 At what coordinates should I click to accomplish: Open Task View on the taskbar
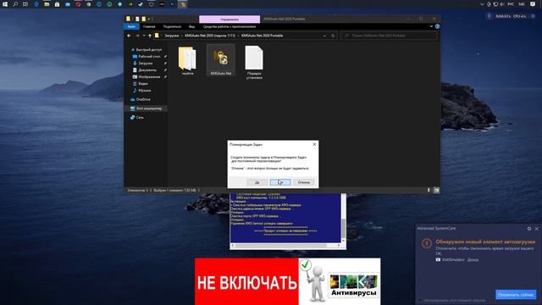click(25, 4)
